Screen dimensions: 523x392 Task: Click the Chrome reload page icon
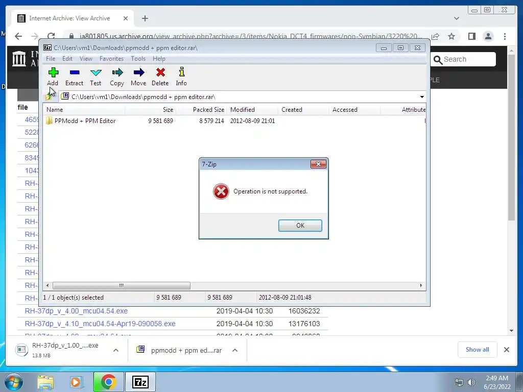(x=51, y=36)
